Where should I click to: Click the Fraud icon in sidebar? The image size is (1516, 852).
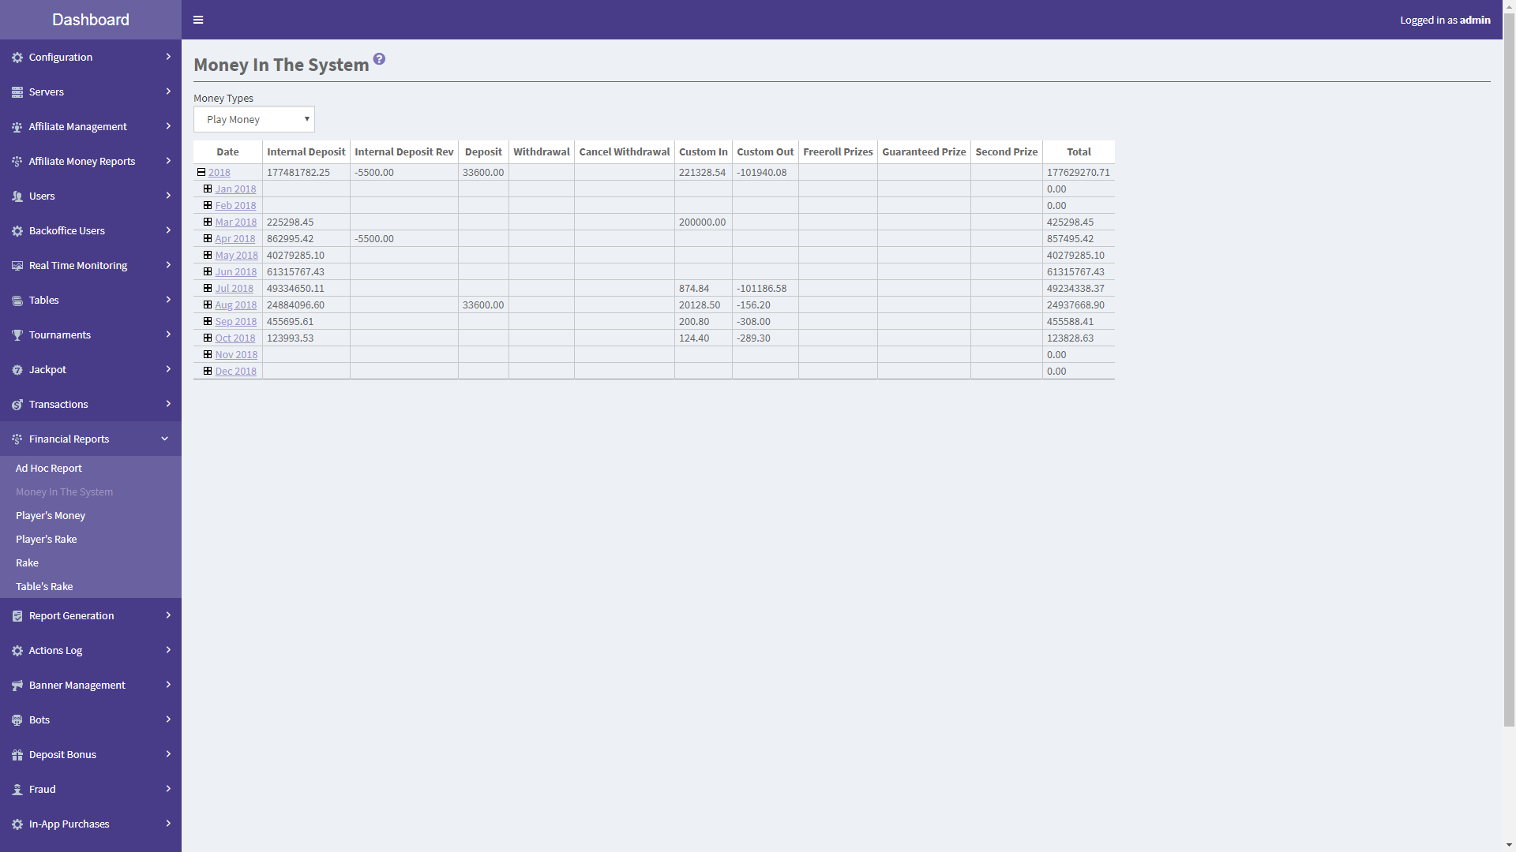click(17, 790)
